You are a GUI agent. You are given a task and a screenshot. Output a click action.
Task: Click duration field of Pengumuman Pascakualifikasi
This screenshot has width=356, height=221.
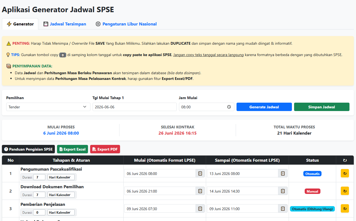tap(39, 177)
